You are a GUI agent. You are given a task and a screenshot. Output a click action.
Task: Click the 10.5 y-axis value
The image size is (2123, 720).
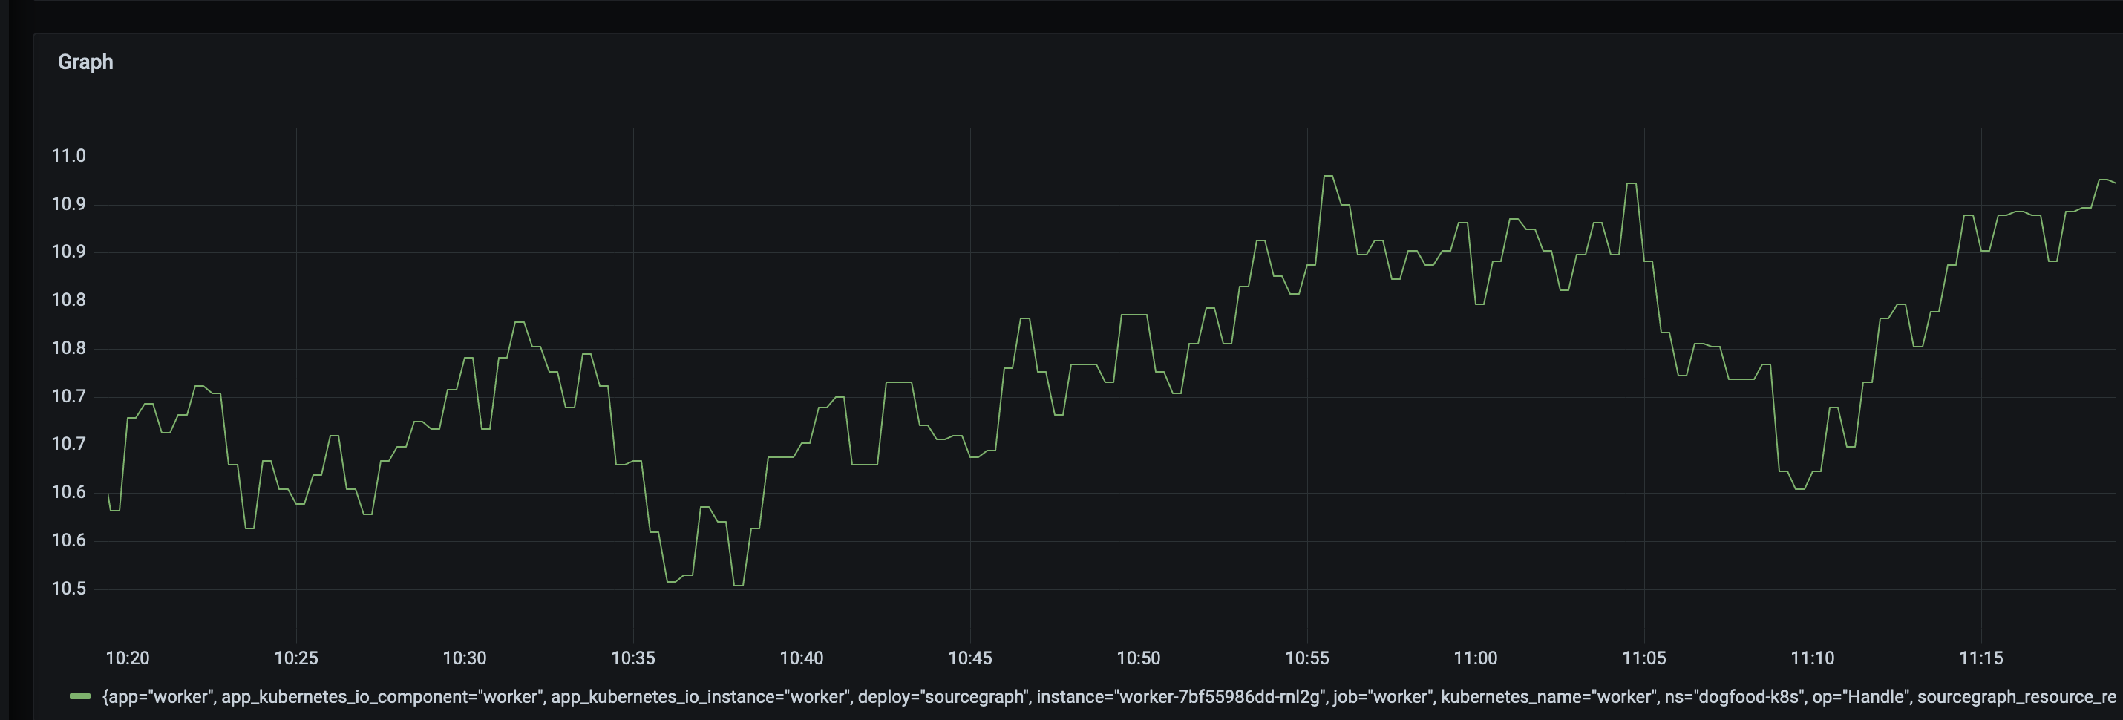68,589
